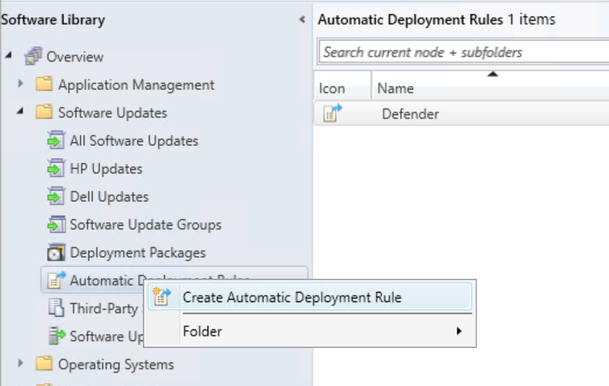Click the Dell Updates node icon
Image resolution: width=609 pixels, height=386 pixels.
56,196
